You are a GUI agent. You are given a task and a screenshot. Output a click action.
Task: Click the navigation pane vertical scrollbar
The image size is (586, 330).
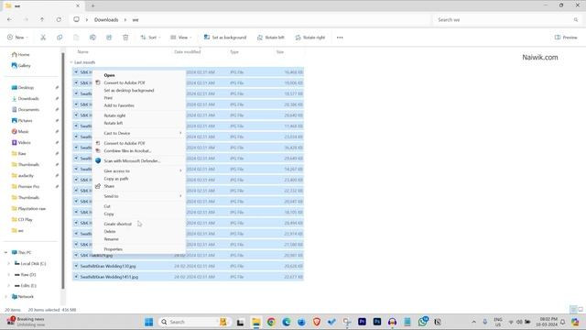63,170
